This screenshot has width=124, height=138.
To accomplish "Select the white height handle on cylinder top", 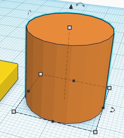I will tap(69, 28).
